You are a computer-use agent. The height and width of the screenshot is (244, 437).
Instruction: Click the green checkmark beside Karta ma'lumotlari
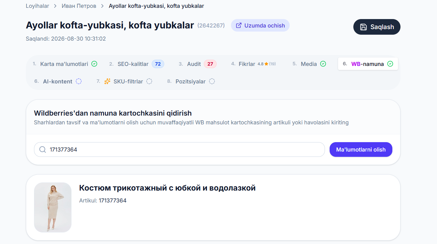click(94, 64)
